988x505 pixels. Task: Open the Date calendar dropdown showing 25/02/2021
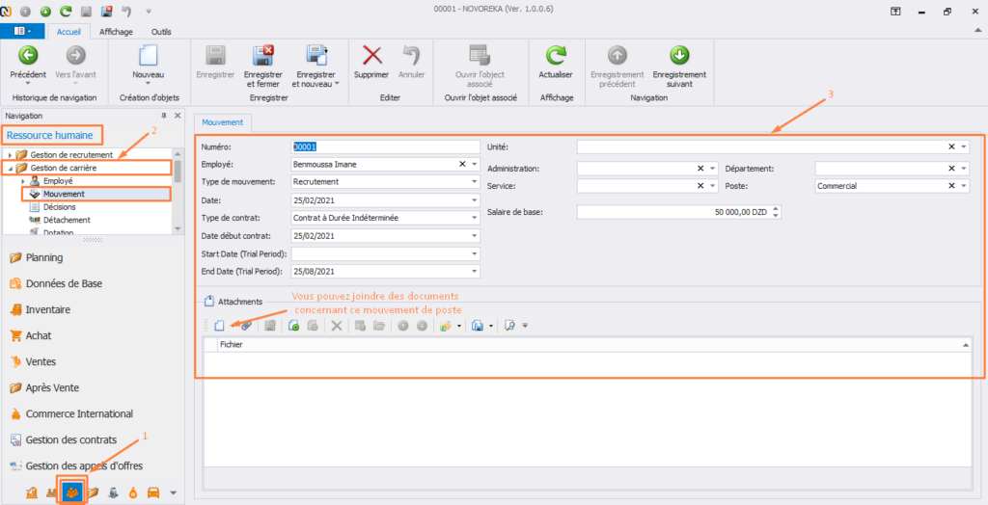[474, 200]
